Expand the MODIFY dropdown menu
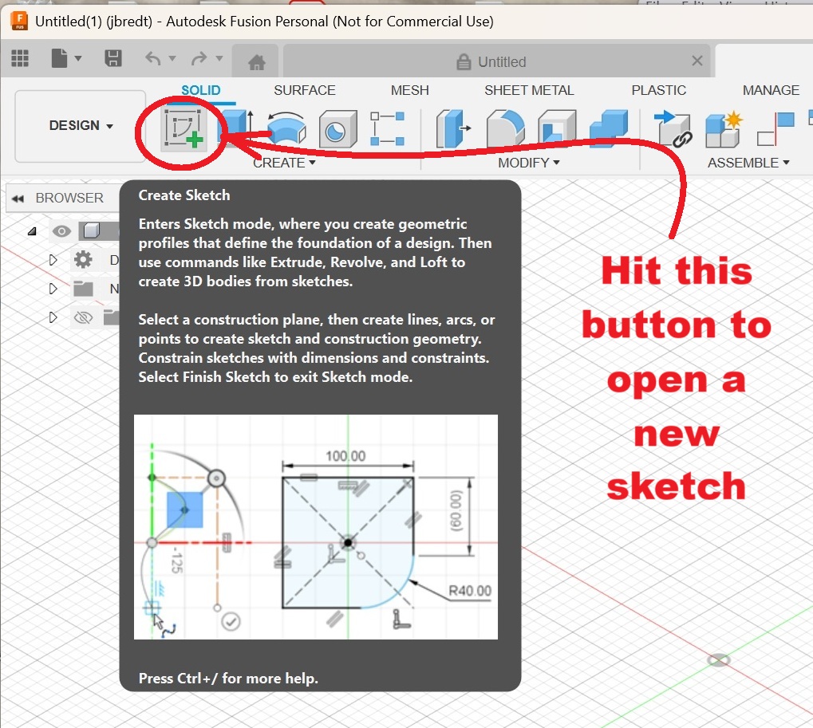This screenshot has height=728, width=813. [528, 163]
